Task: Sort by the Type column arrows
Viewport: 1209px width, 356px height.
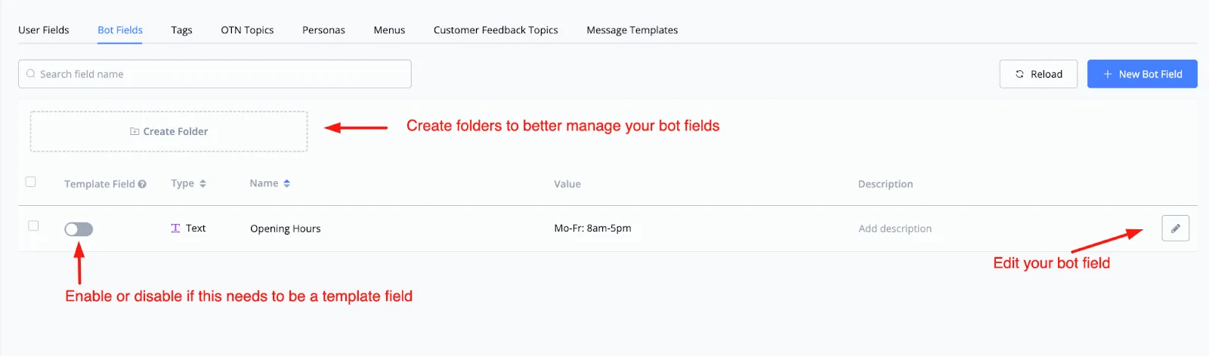Action: 203,183
